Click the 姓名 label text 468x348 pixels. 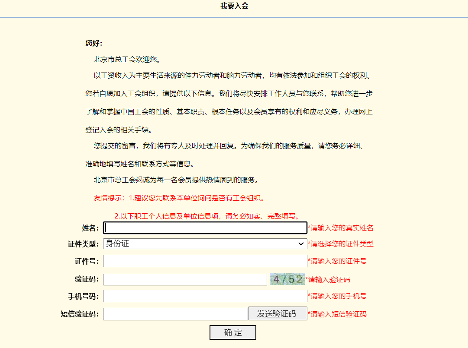pyautogui.click(x=91, y=228)
